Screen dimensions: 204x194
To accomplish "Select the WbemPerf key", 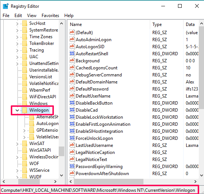I will pyautogui.click(x=40, y=90).
